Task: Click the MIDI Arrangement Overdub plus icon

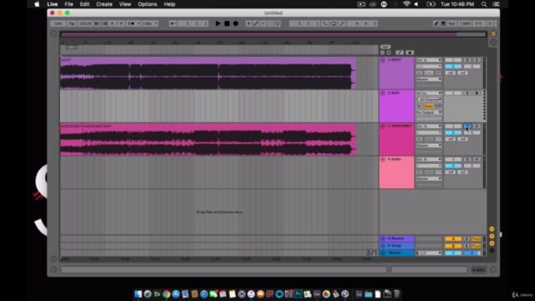Action: pyautogui.click(x=248, y=23)
